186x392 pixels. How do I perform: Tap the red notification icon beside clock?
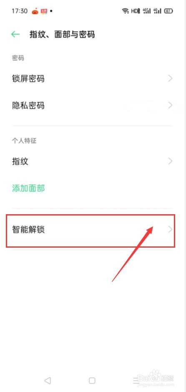tap(44, 11)
